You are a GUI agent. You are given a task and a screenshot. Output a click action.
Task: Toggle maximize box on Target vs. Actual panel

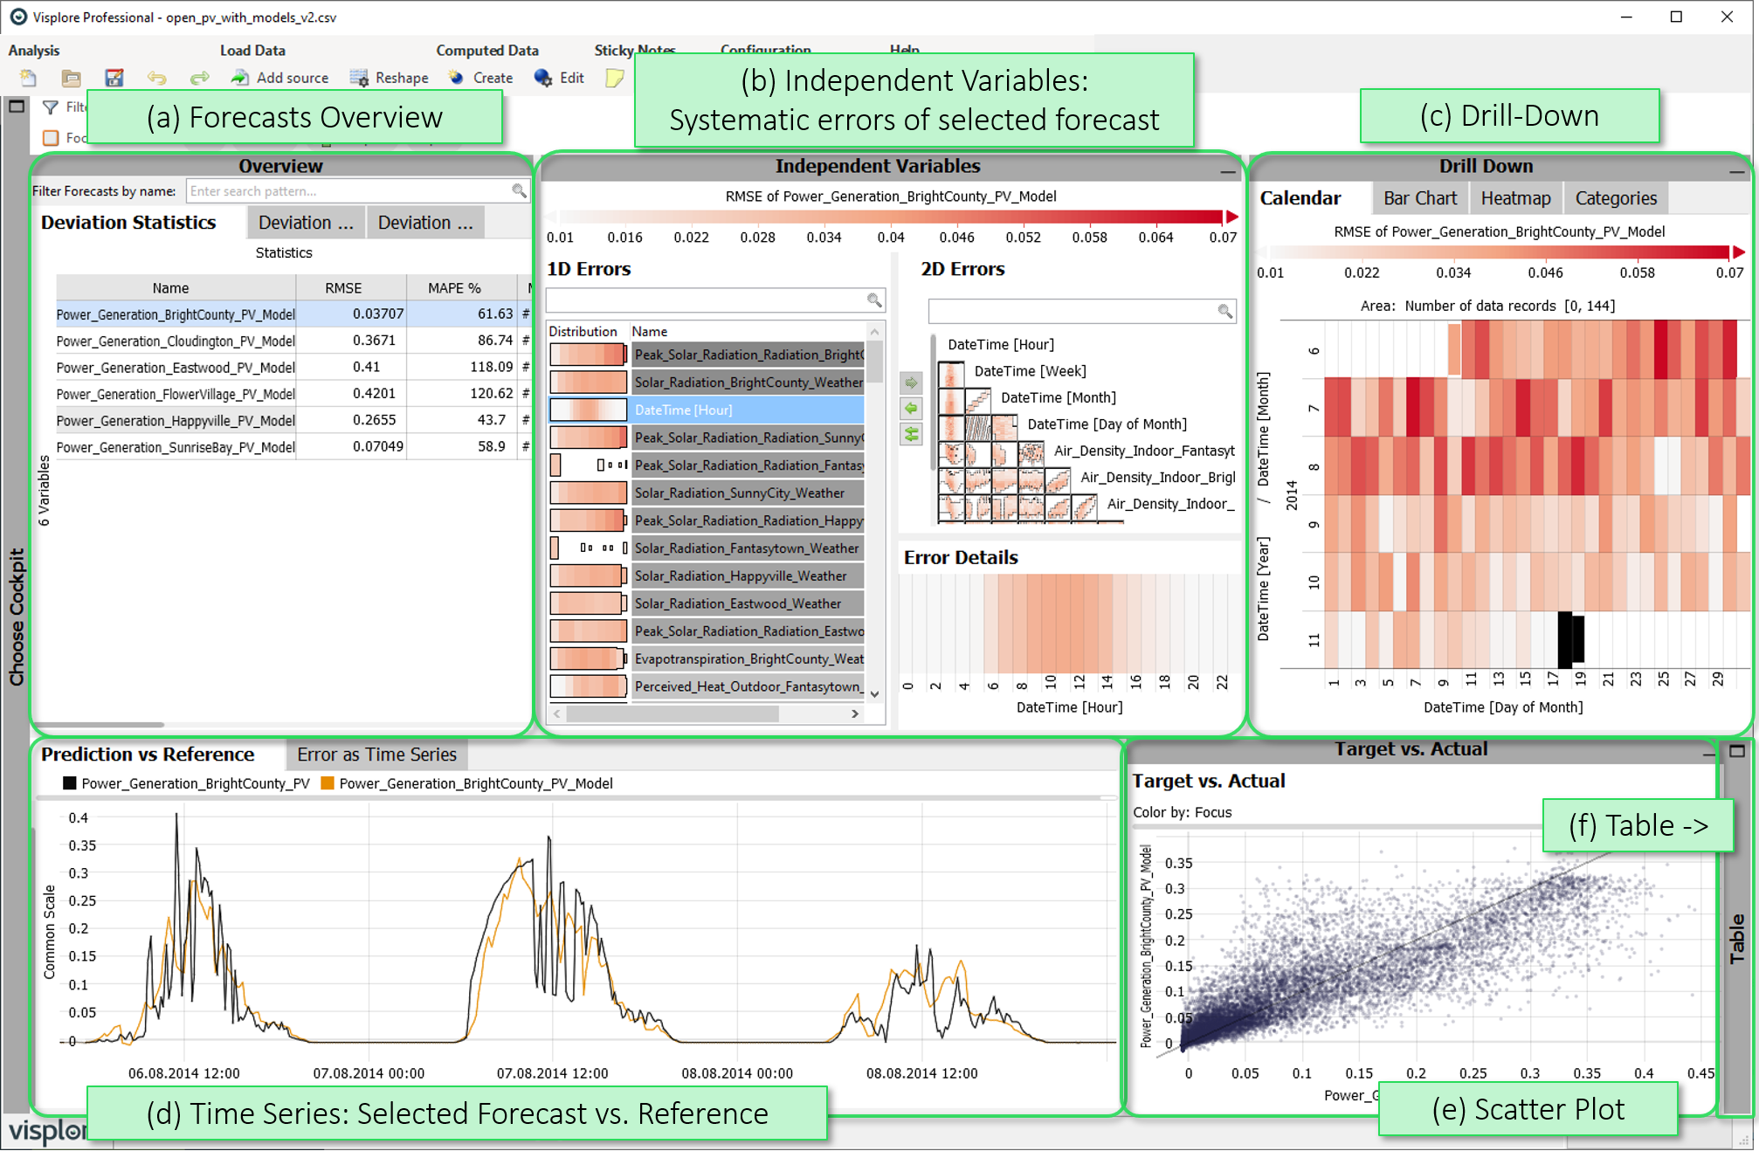(x=1736, y=750)
